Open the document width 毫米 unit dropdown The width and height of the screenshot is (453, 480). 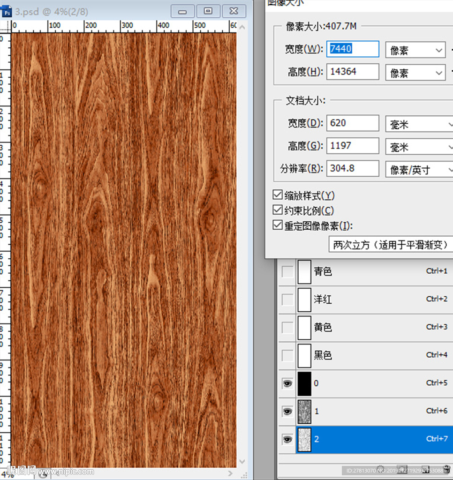(x=419, y=124)
